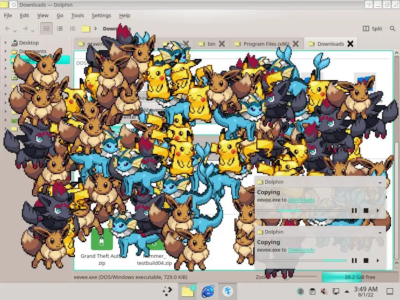Screen dimensions: 400x300
Task: Click the Dolphin folder taskbar icon
Action: [188, 291]
